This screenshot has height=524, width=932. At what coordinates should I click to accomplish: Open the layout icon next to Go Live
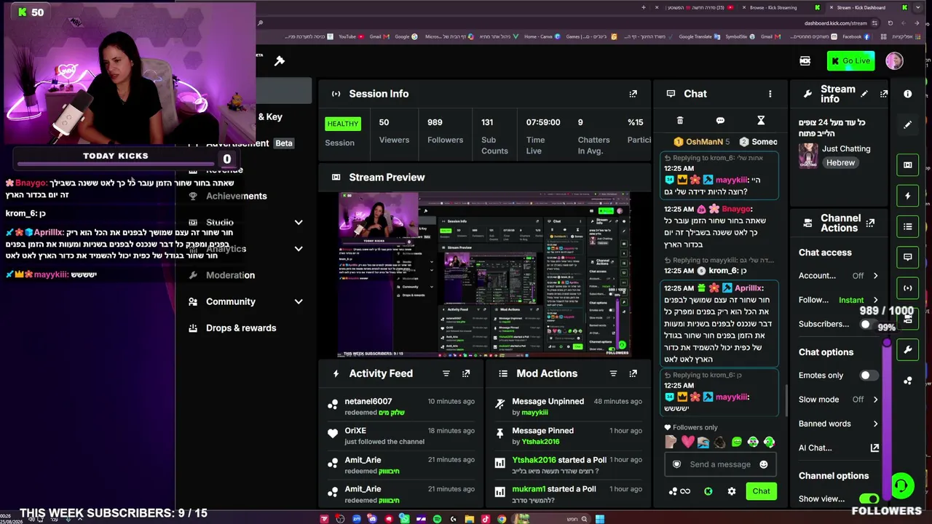[x=805, y=61]
